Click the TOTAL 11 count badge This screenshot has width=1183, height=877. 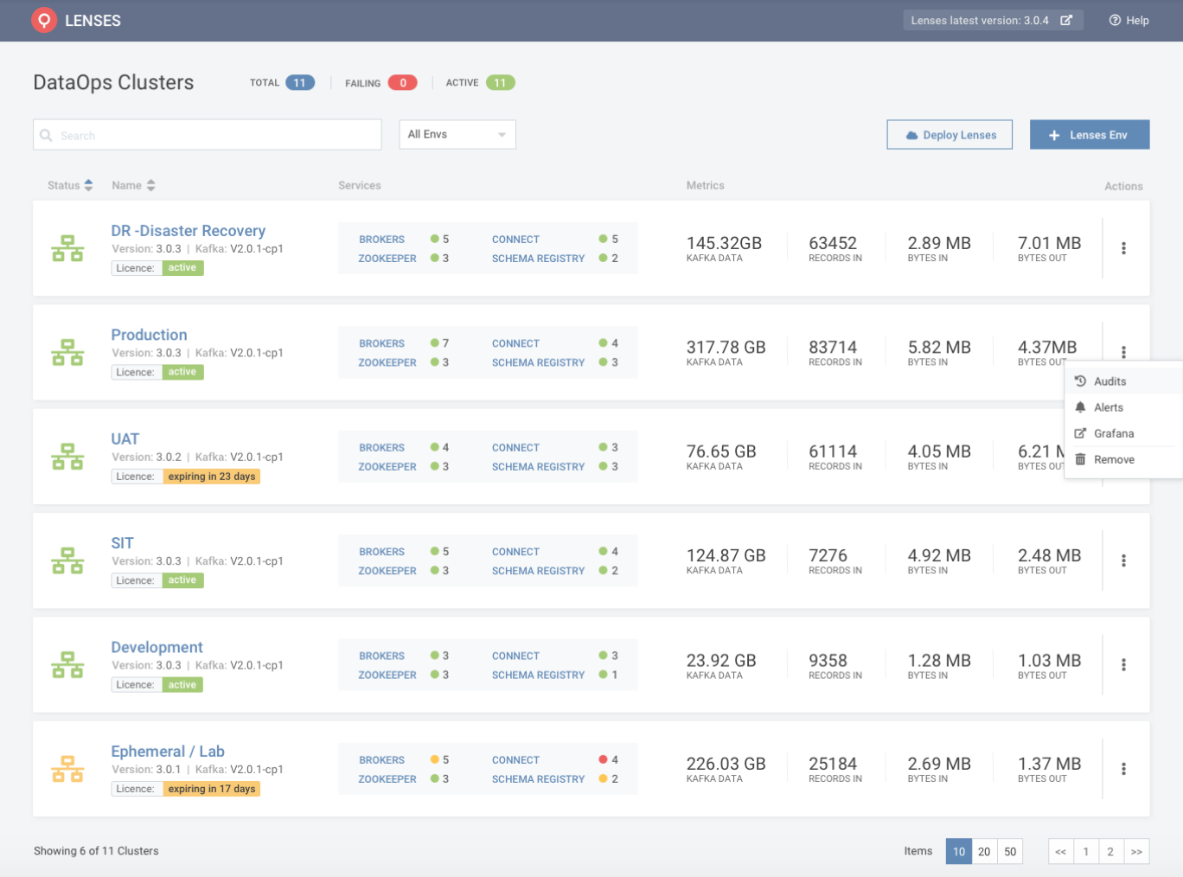[300, 83]
